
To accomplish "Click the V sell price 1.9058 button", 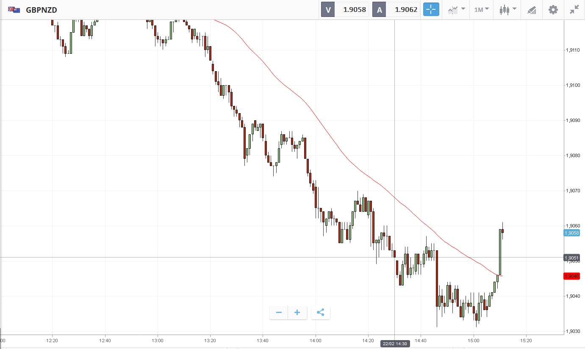I will [x=345, y=9].
